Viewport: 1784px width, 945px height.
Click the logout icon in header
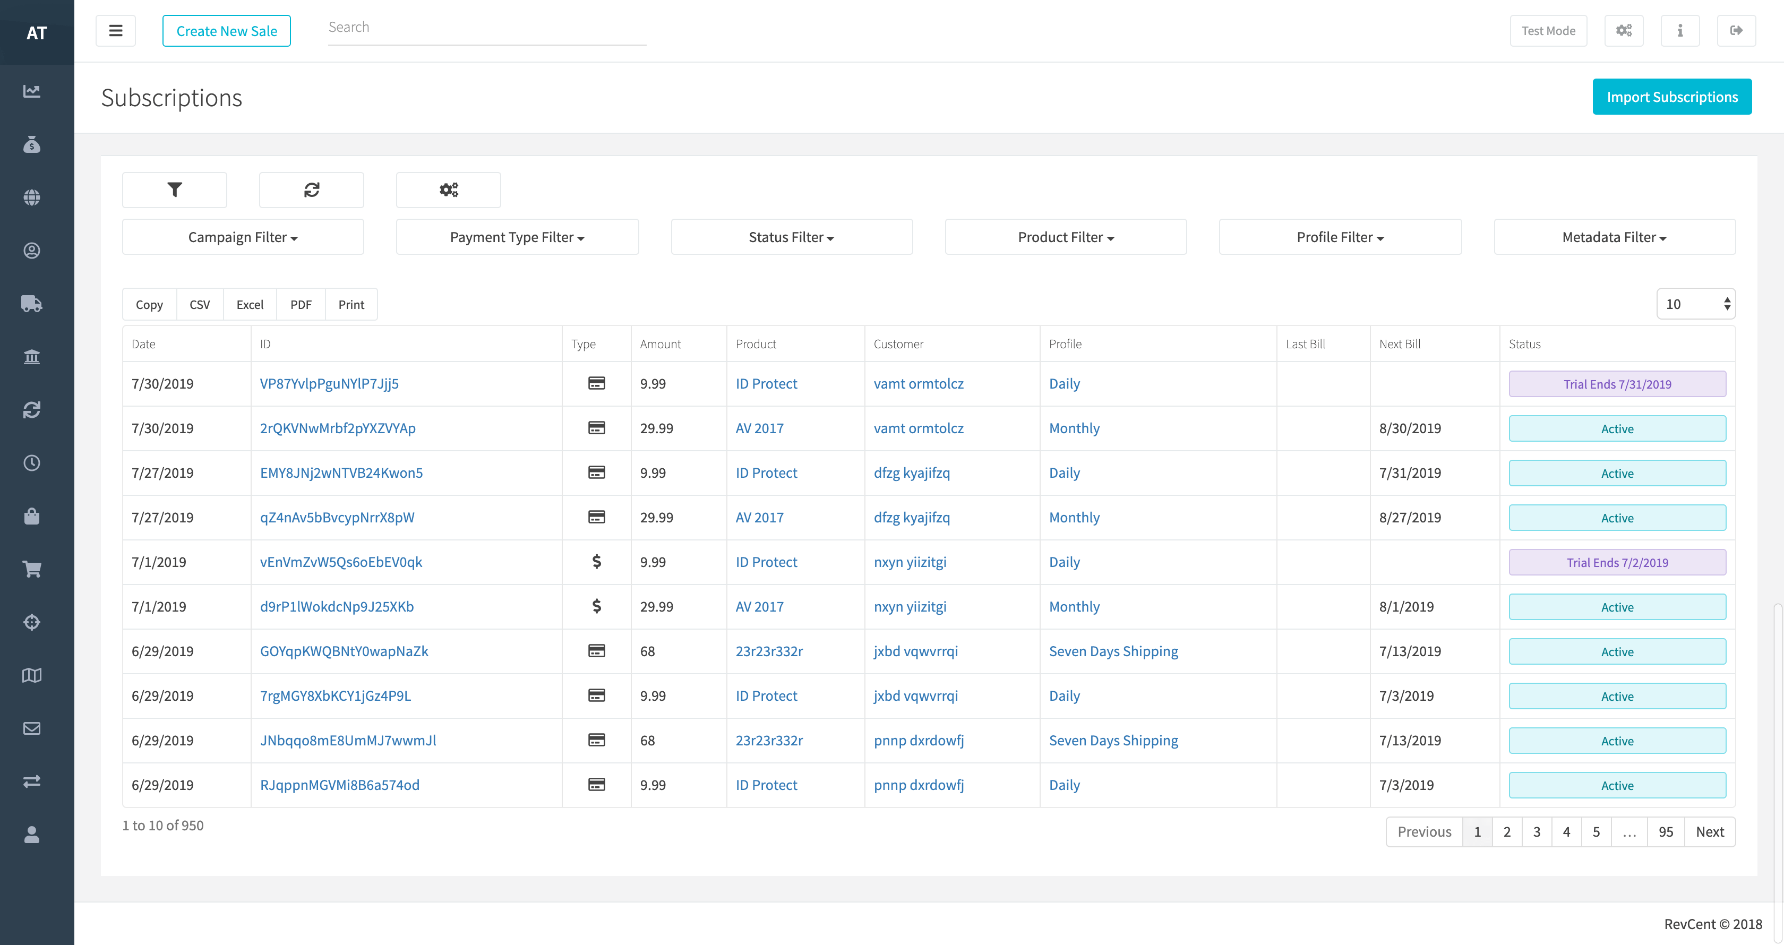coord(1736,30)
